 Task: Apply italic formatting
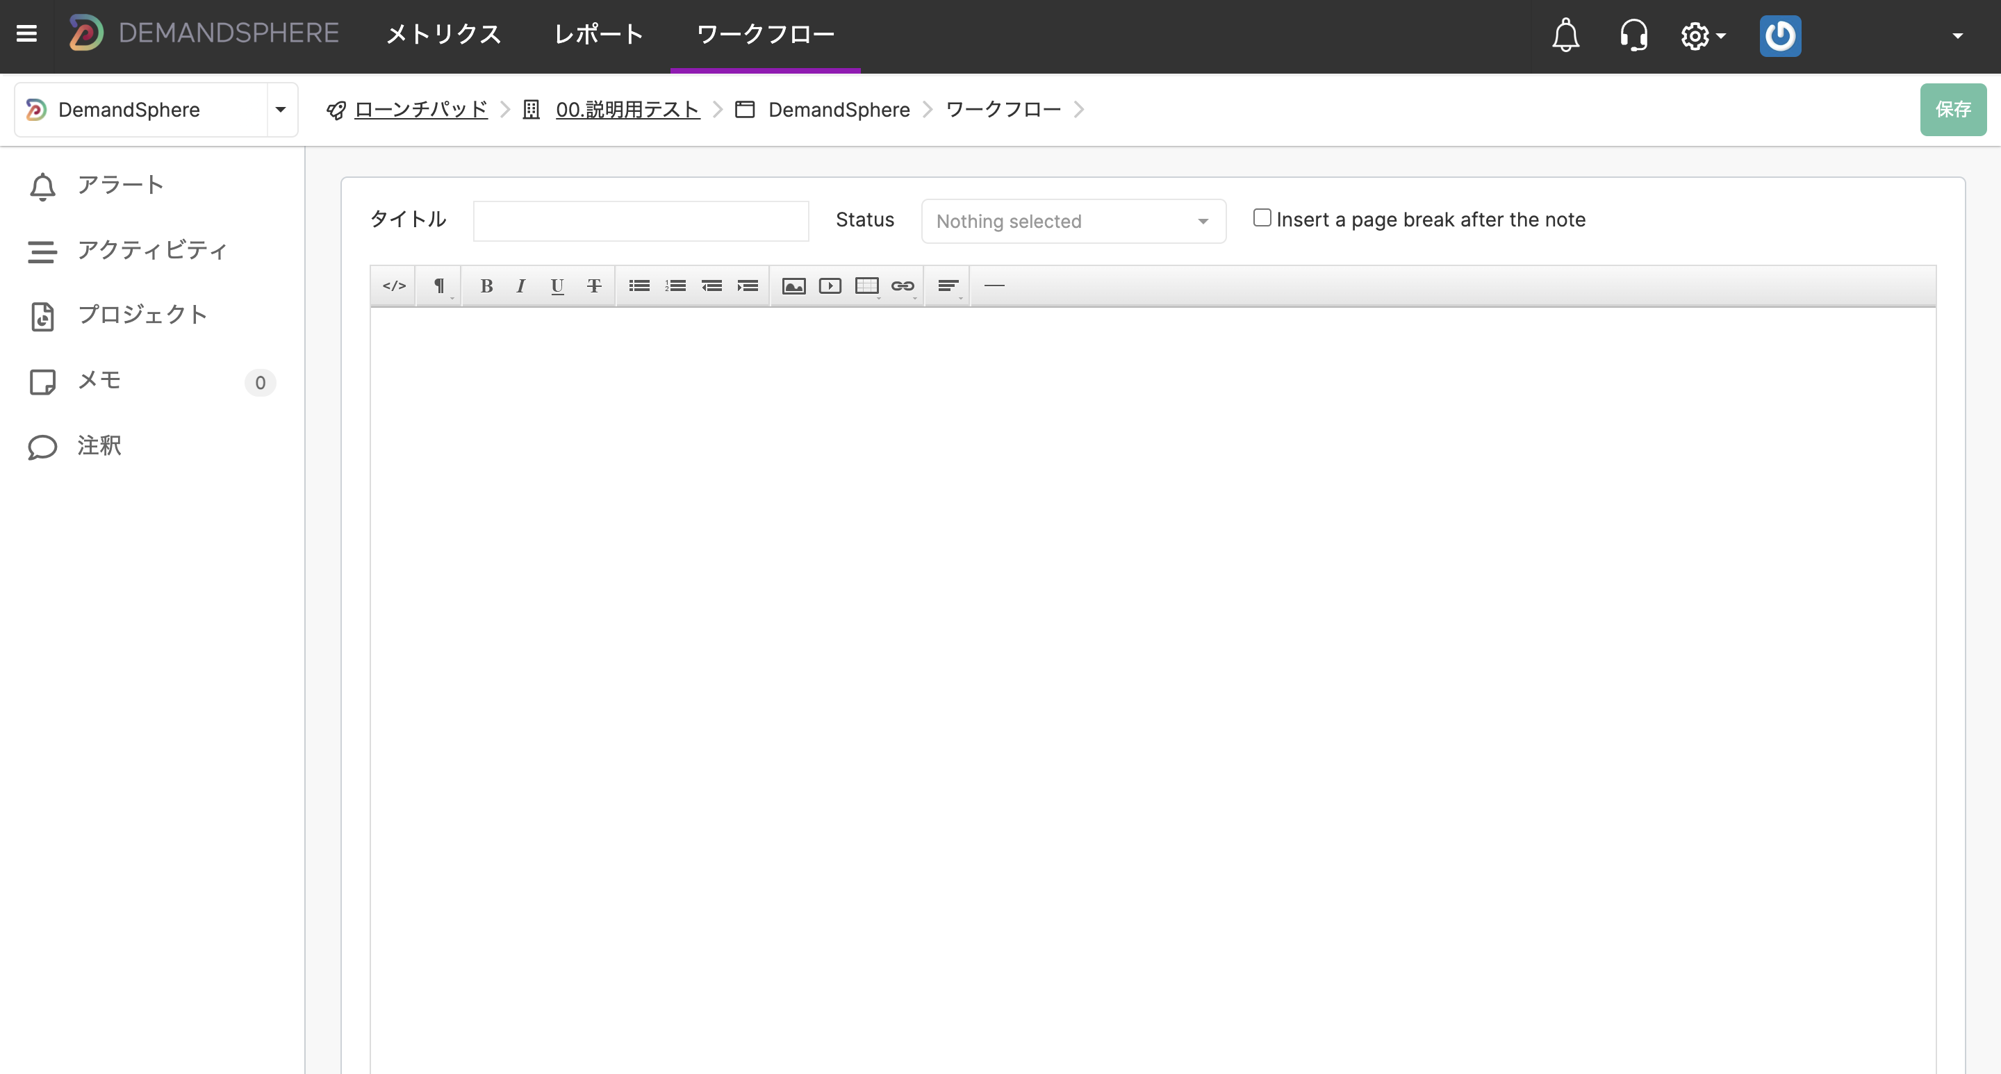(521, 286)
